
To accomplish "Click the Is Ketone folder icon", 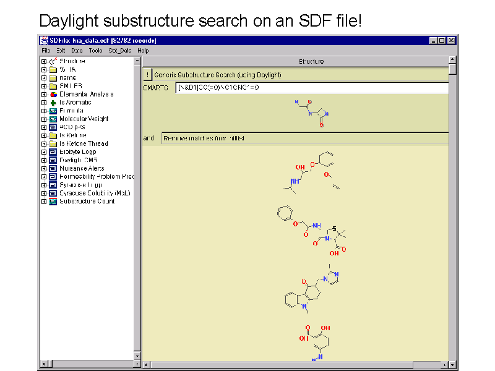I will coord(53,135).
